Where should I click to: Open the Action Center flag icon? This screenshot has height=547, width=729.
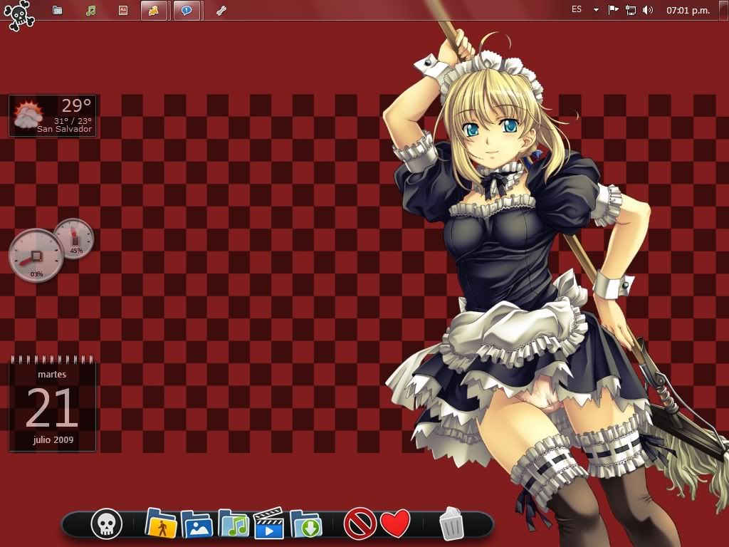pos(613,10)
